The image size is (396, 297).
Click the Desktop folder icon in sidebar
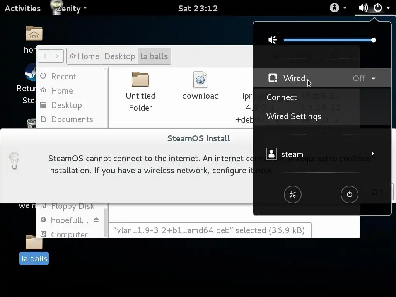click(43, 104)
